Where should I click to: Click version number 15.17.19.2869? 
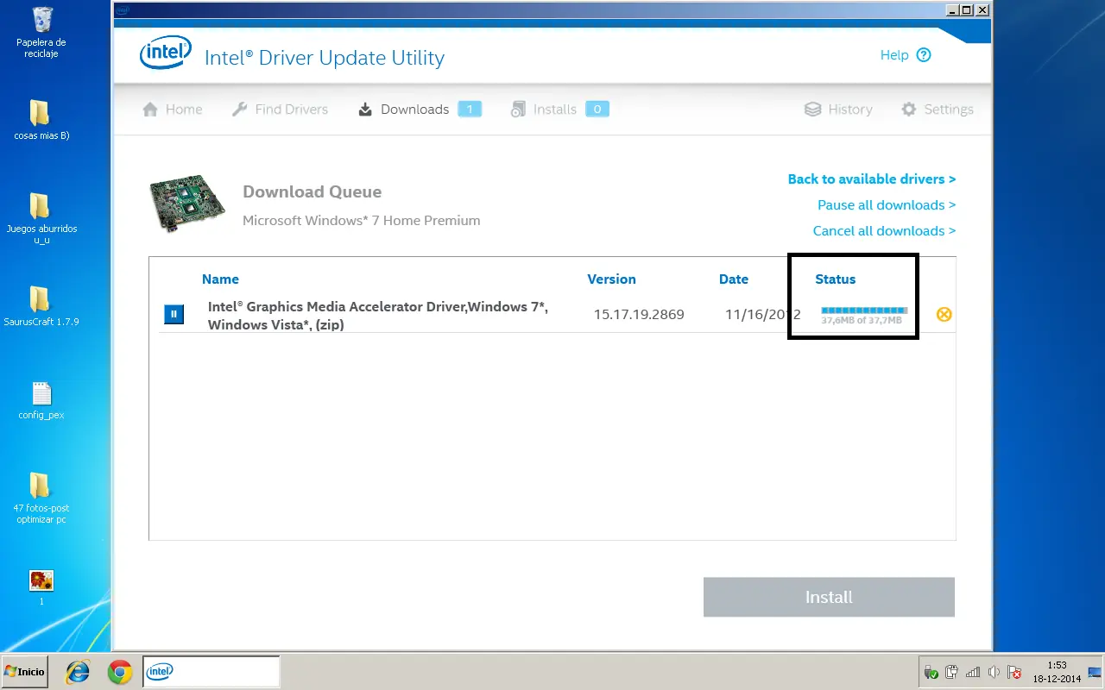click(x=639, y=315)
